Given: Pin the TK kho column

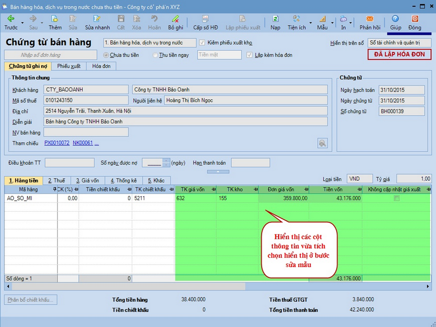Looking at the screenshot, I should [x=256, y=189].
